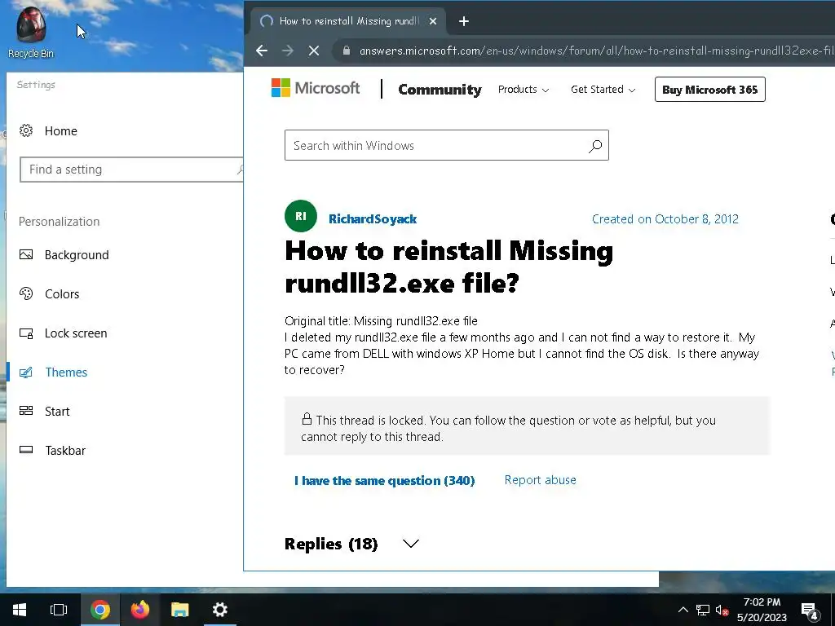Click the Lock screen icon in Settings
The height and width of the screenshot is (626, 835).
tap(26, 333)
